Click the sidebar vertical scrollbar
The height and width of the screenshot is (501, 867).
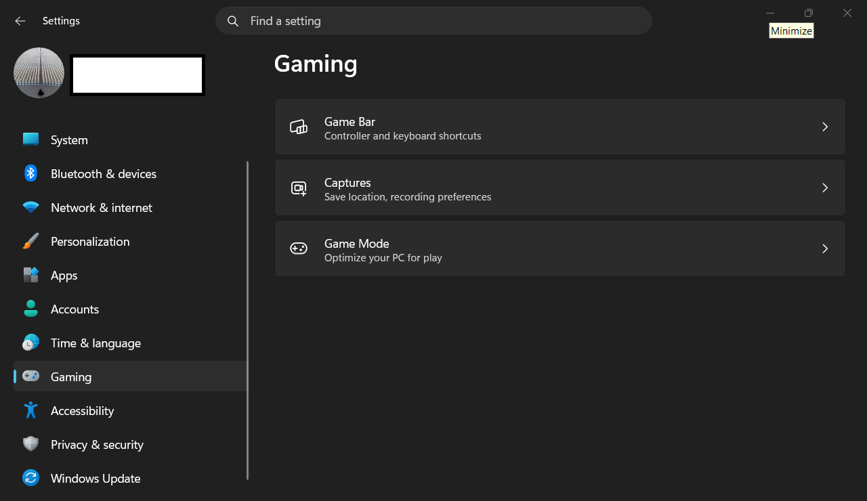coord(248,320)
